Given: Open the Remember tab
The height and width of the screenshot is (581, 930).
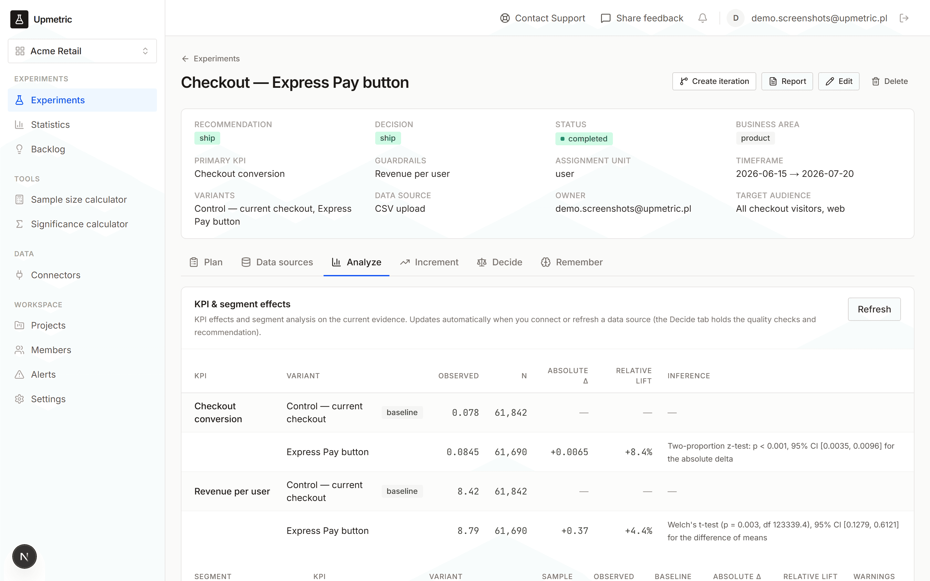Looking at the screenshot, I should (x=572, y=262).
